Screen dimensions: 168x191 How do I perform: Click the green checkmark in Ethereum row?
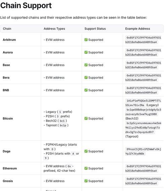(86, 168)
